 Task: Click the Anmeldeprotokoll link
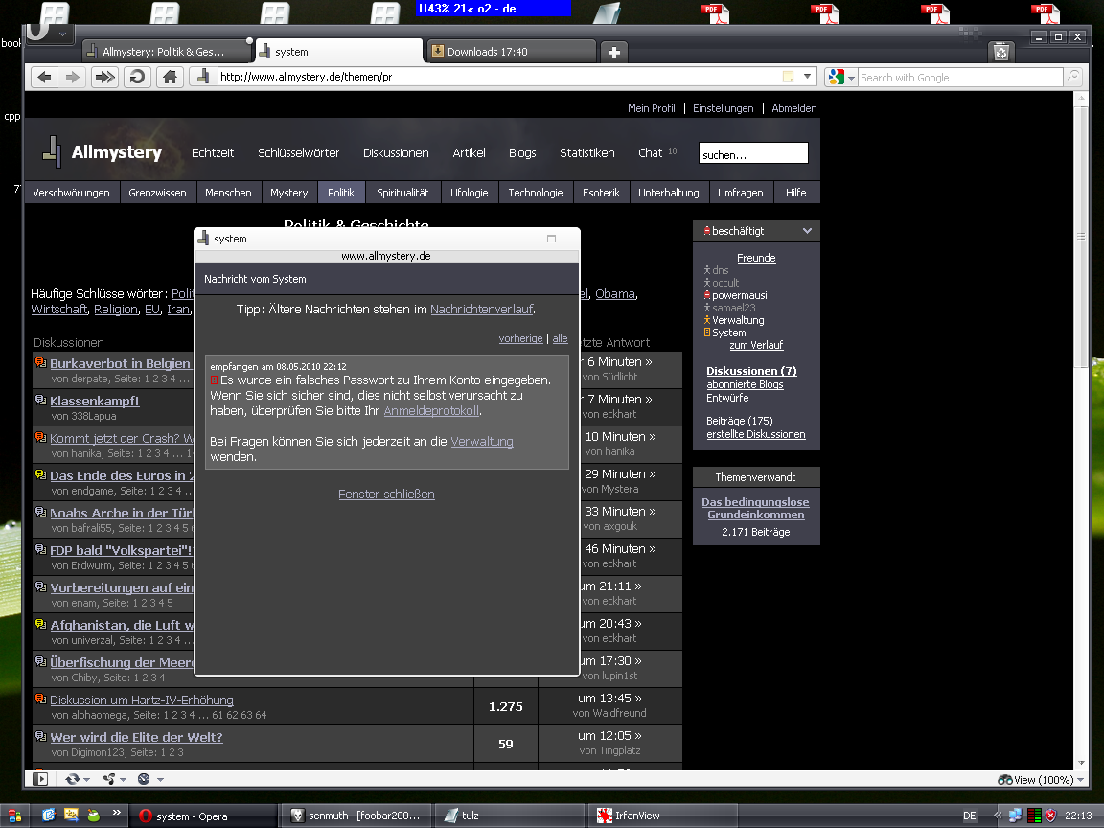(x=431, y=410)
